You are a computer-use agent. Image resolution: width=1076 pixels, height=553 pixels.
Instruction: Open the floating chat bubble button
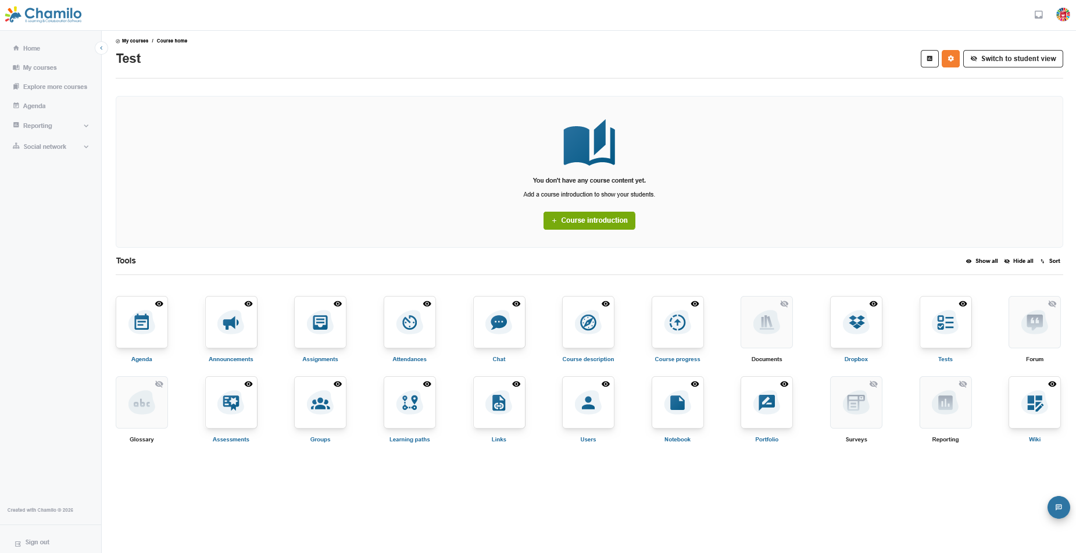(x=1059, y=507)
